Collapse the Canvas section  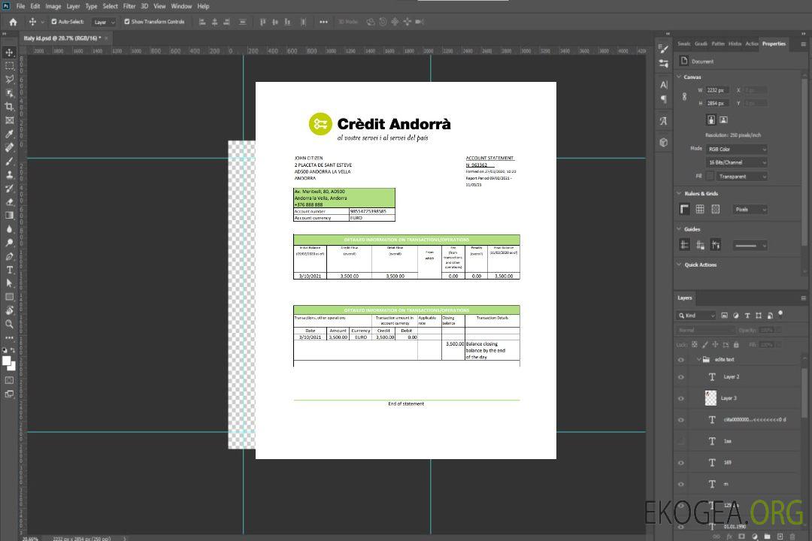pyautogui.click(x=680, y=77)
